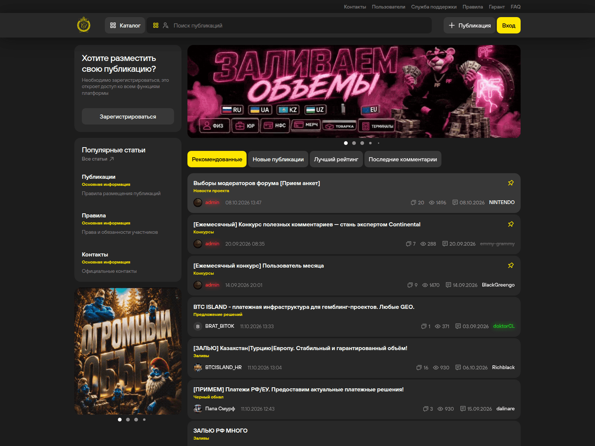Open Служба поддержки link
Image resolution: width=595 pixels, height=446 pixels.
(x=434, y=7)
